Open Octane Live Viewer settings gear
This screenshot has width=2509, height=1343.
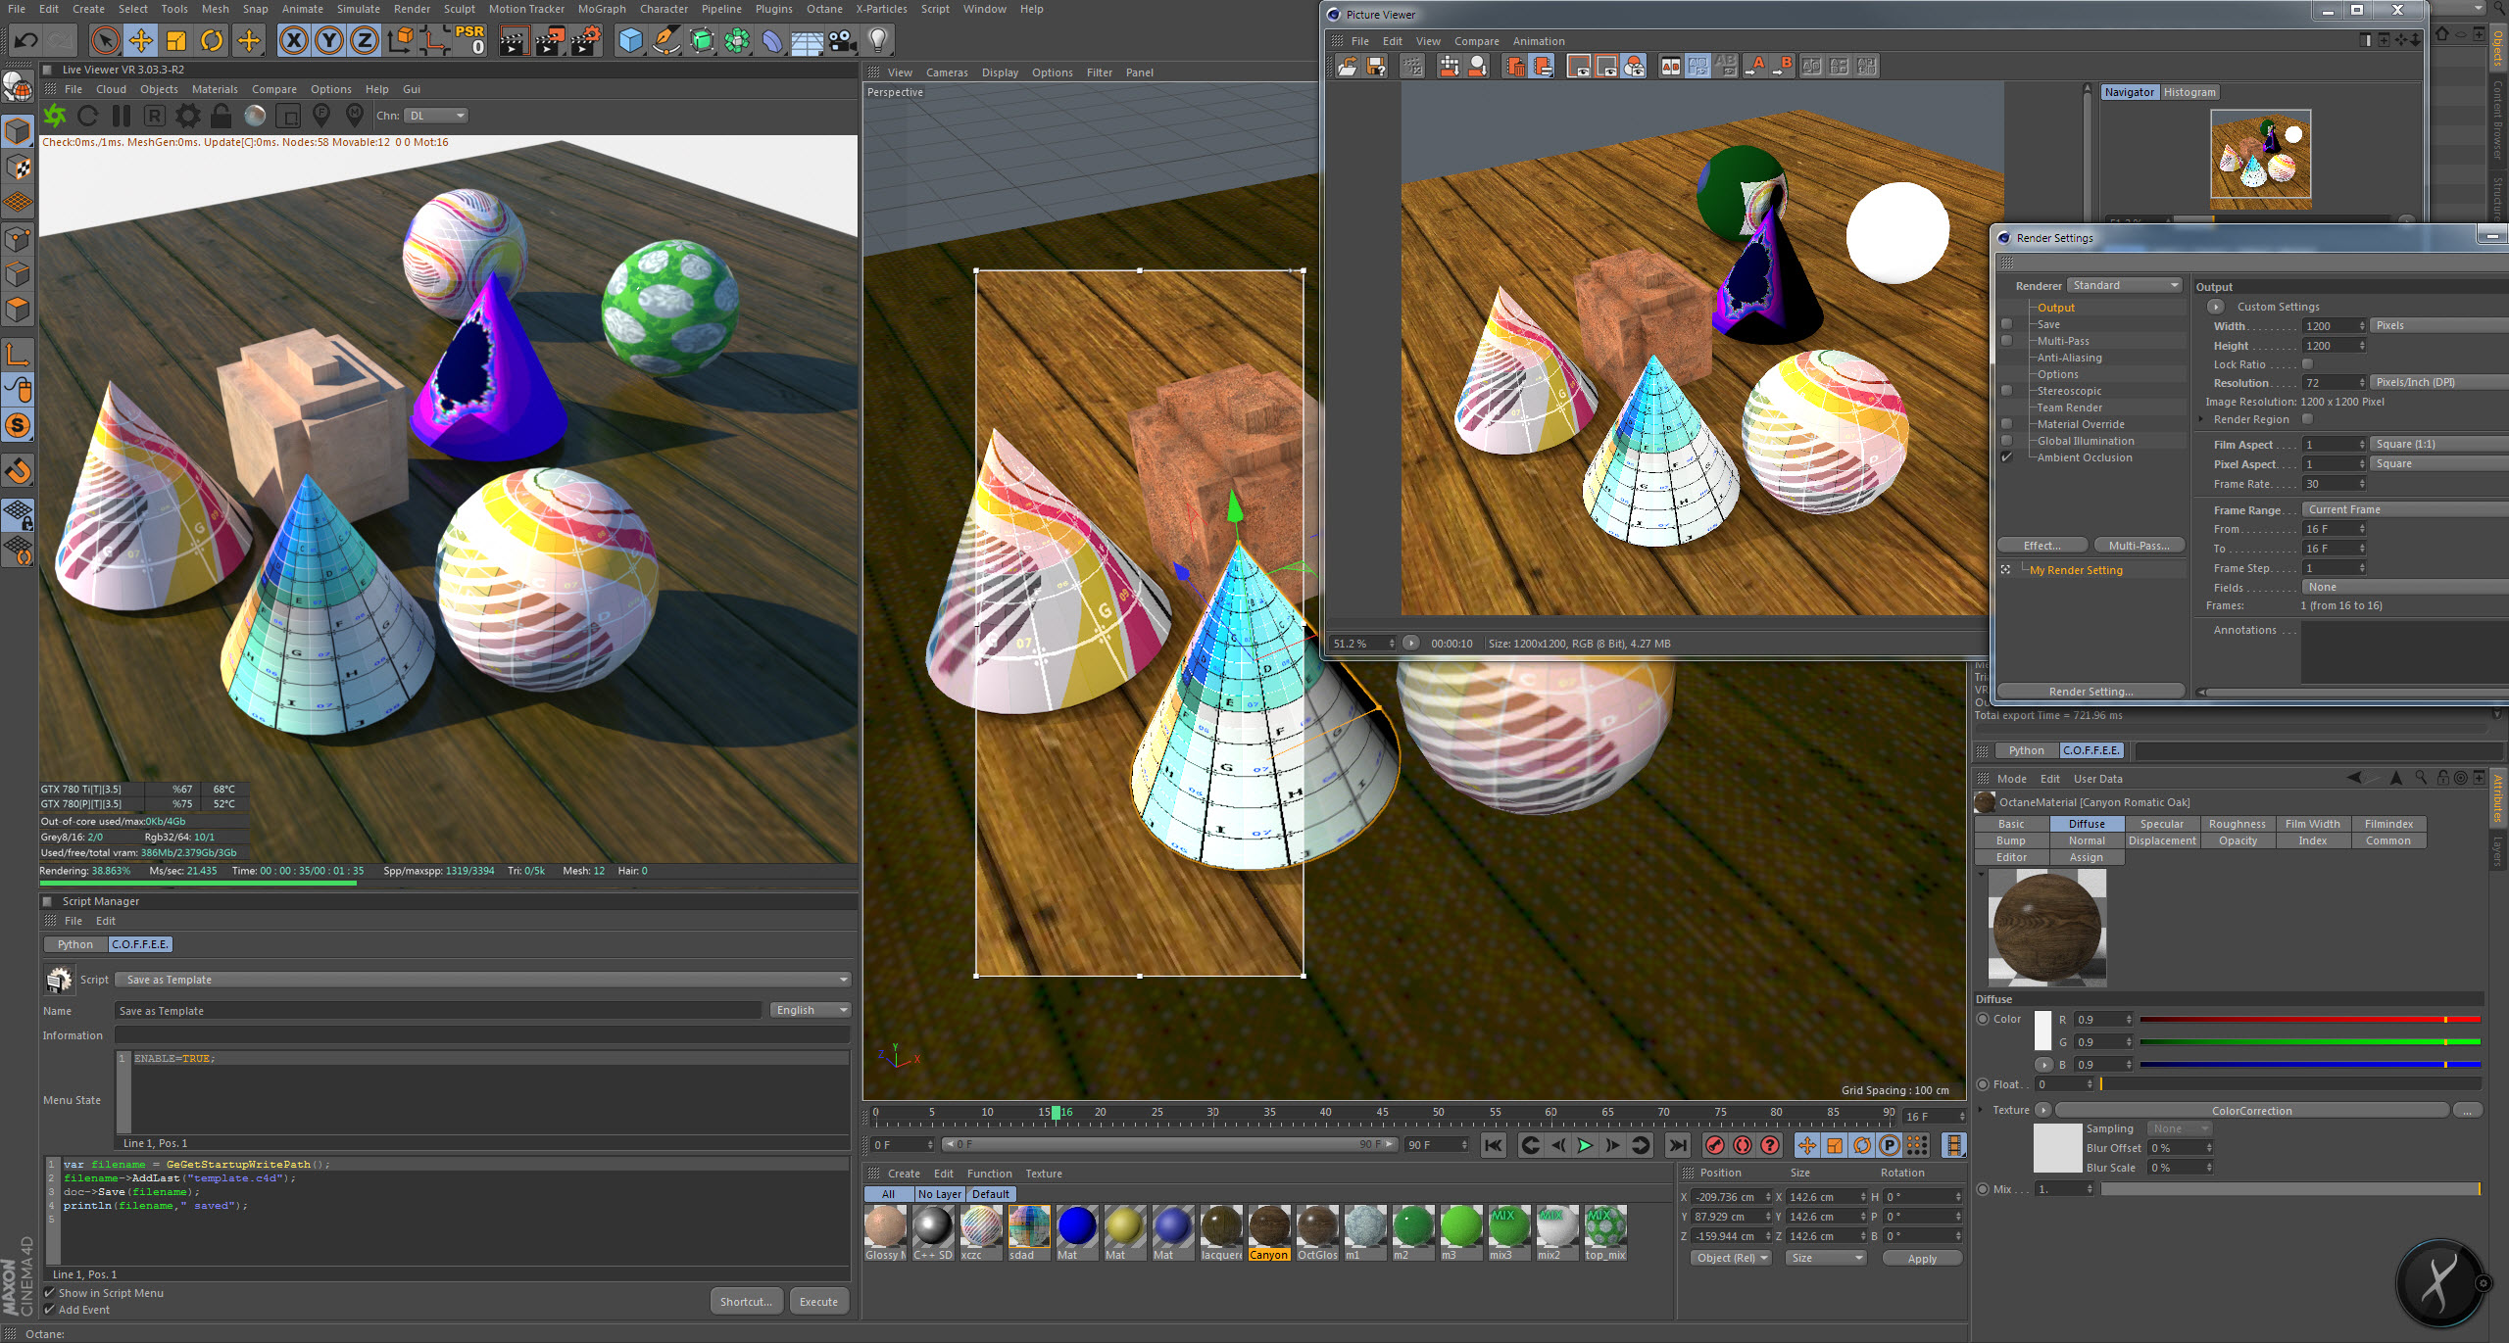point(187,116)
